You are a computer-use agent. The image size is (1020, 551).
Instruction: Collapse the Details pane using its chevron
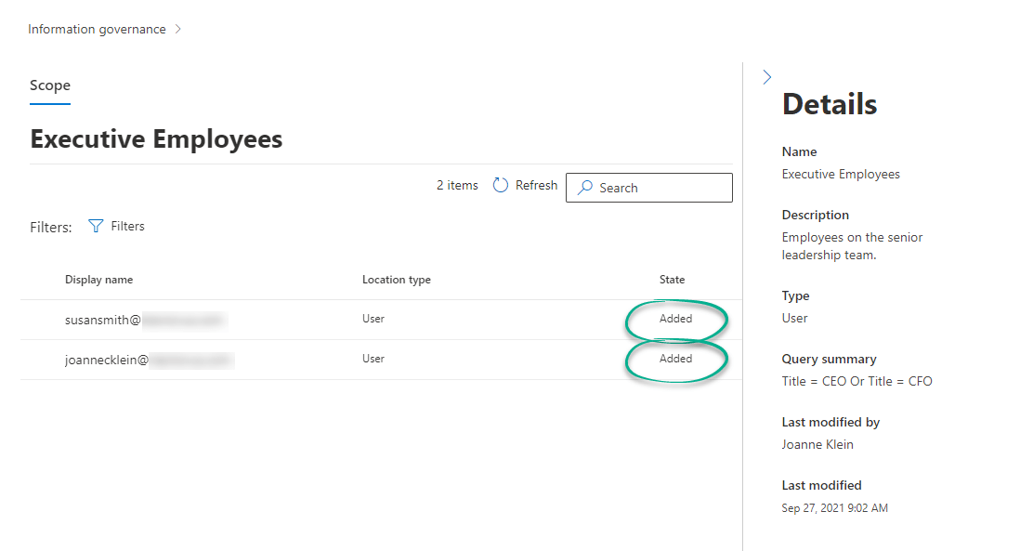pyautogui.click(x=766, y=77)
